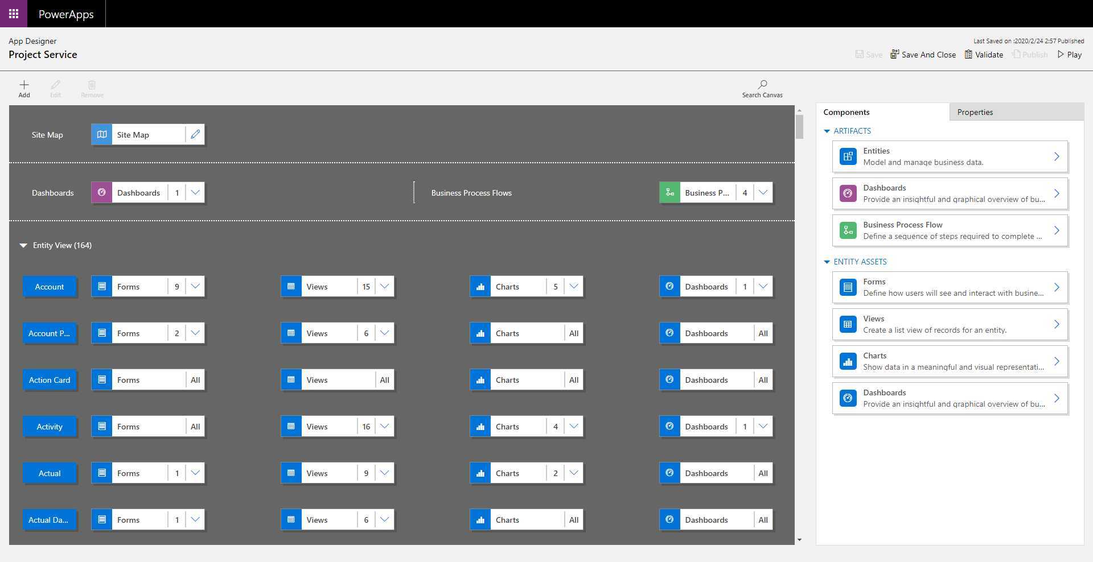1093x562 pixels.
Task: Click the Forms icon in Activity row
Action: [102, 427]
